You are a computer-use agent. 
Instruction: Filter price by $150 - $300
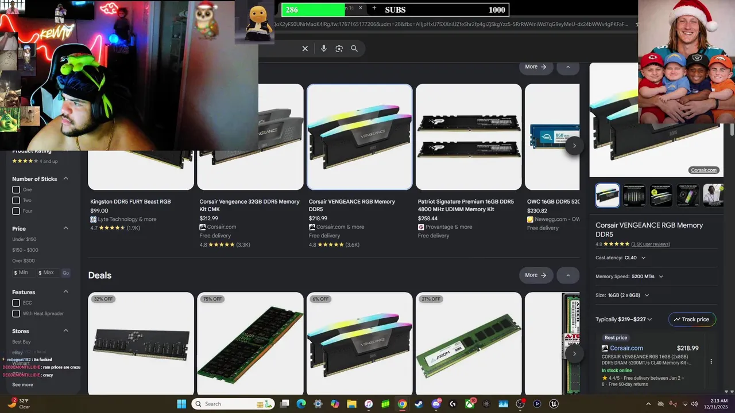coord(25,250)
